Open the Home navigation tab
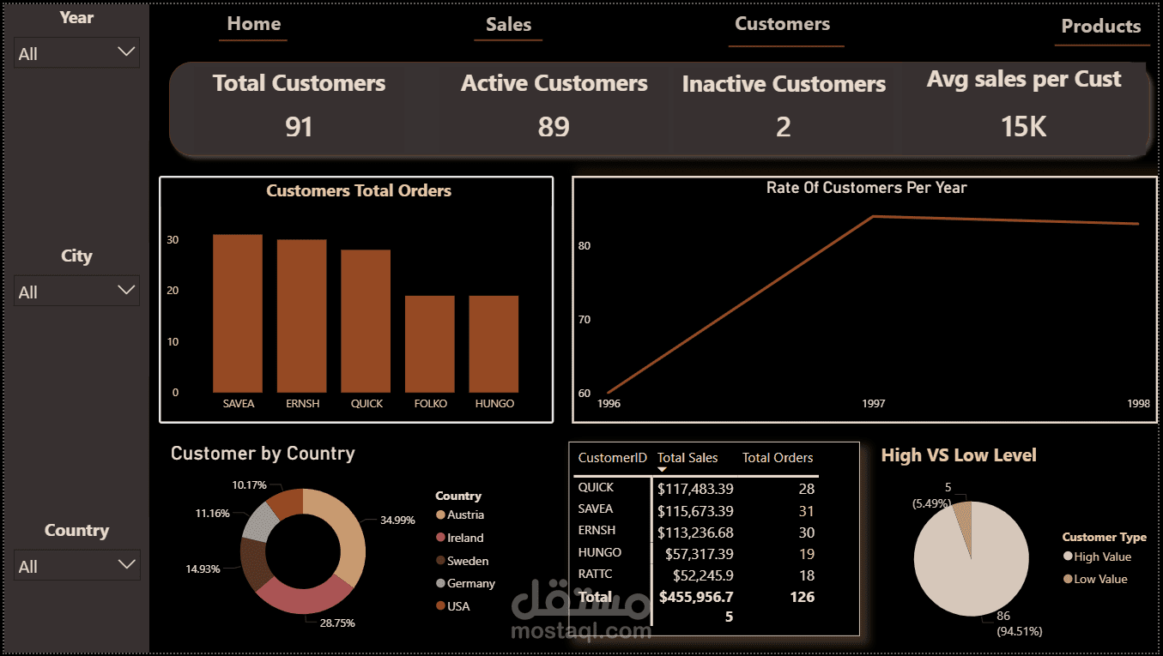1163x656 pixels. pyautogui.click(x=253, y=24)
